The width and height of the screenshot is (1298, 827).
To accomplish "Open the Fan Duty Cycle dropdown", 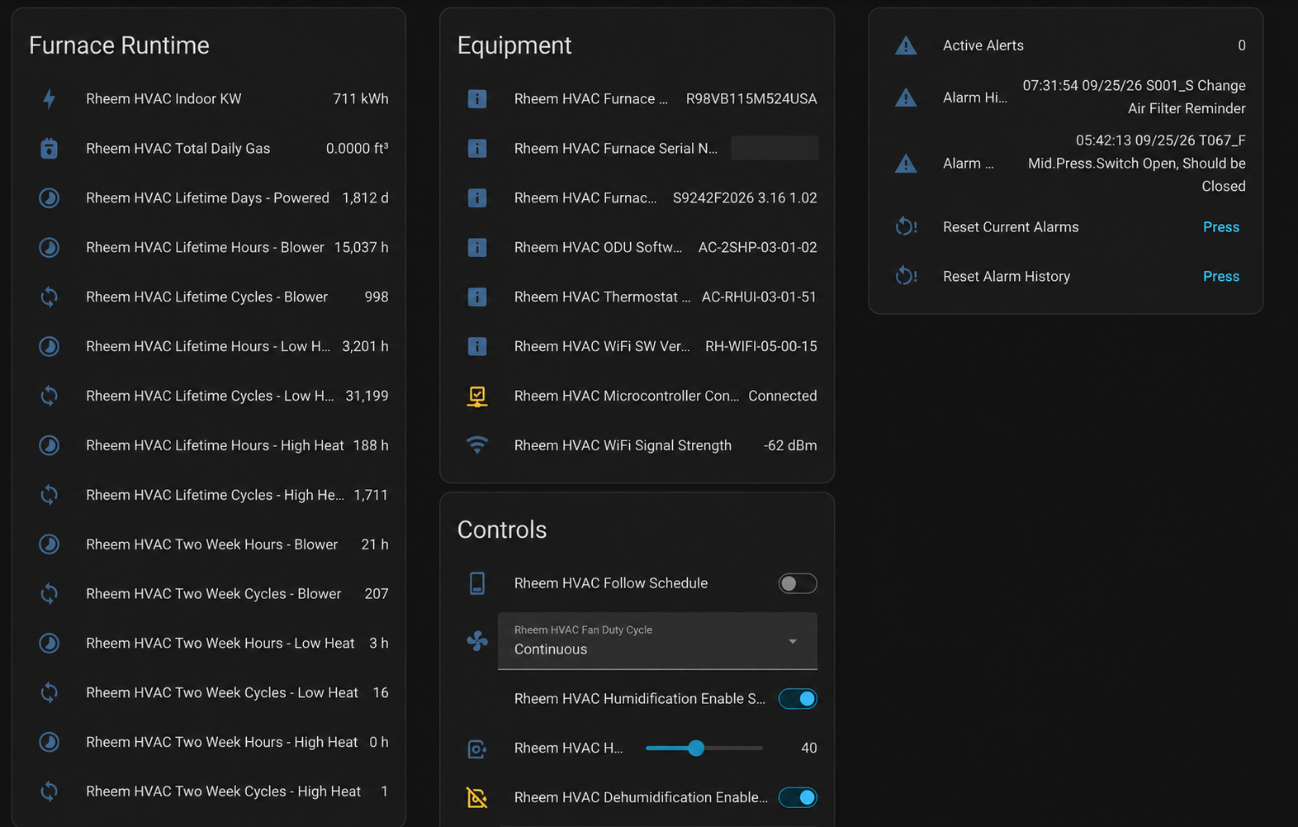I will (x=657, y=641).
